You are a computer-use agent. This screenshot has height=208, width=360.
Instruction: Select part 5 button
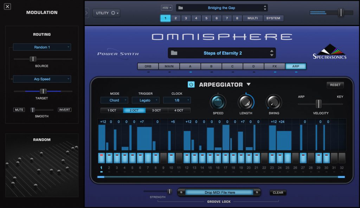206,18
